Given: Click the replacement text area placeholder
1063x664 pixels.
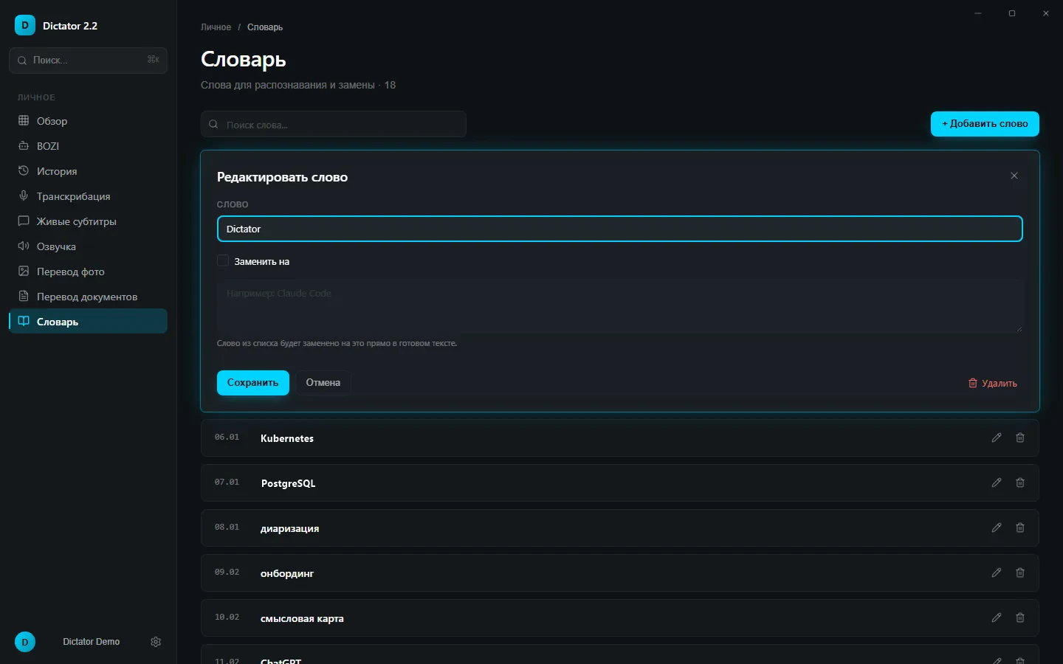Looking at the screenshot, I should [620, 306].
